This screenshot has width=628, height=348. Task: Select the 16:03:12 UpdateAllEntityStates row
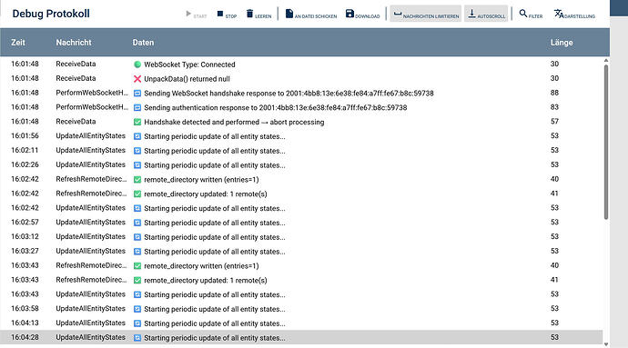(x=301, y=237)
